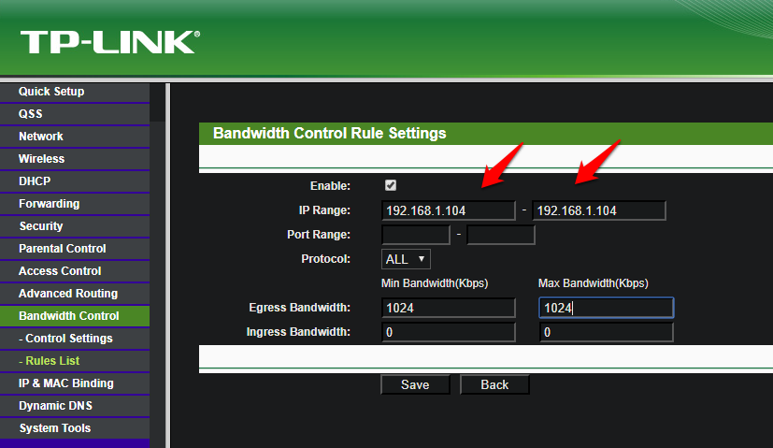Open Dynamic DNS menu item

point(75,406)
